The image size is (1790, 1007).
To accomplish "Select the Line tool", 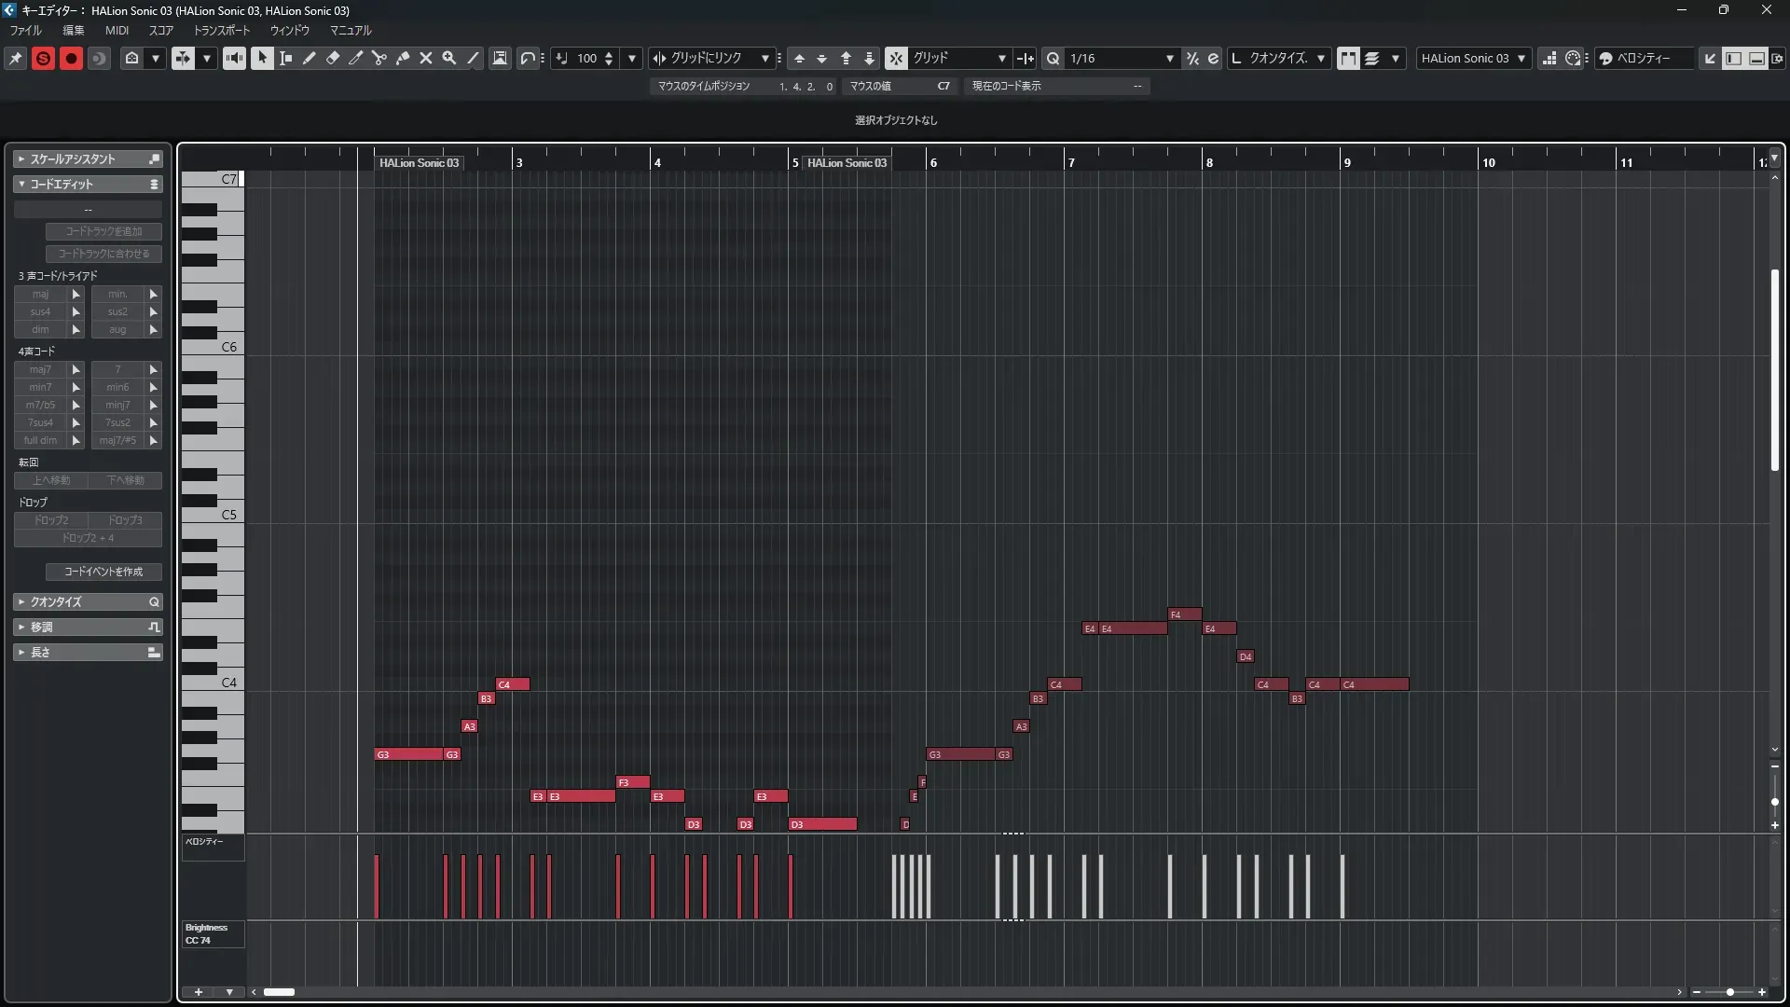I will pos(474,58).
